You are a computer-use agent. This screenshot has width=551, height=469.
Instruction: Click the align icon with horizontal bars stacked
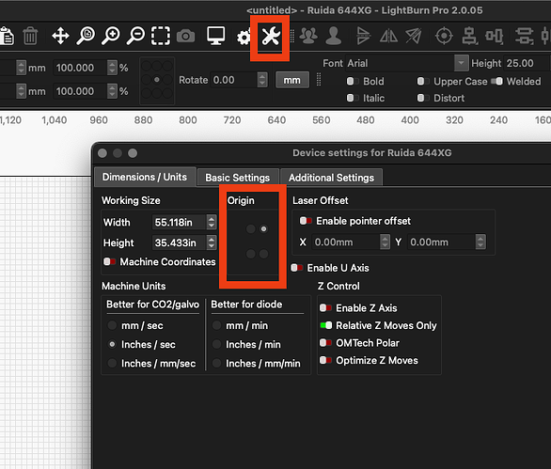(x=524, y=36)
